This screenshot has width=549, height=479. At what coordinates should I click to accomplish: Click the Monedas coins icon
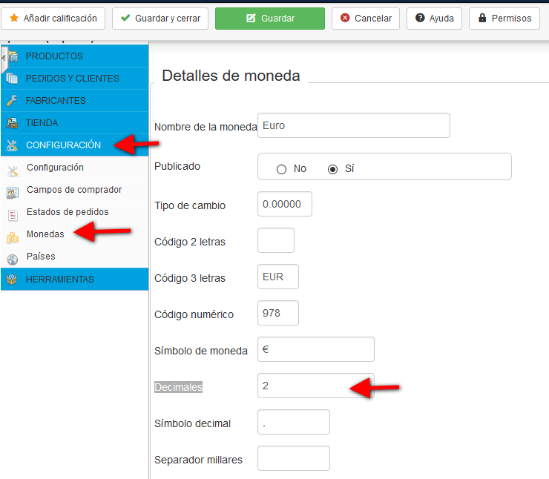click(13, 237)
